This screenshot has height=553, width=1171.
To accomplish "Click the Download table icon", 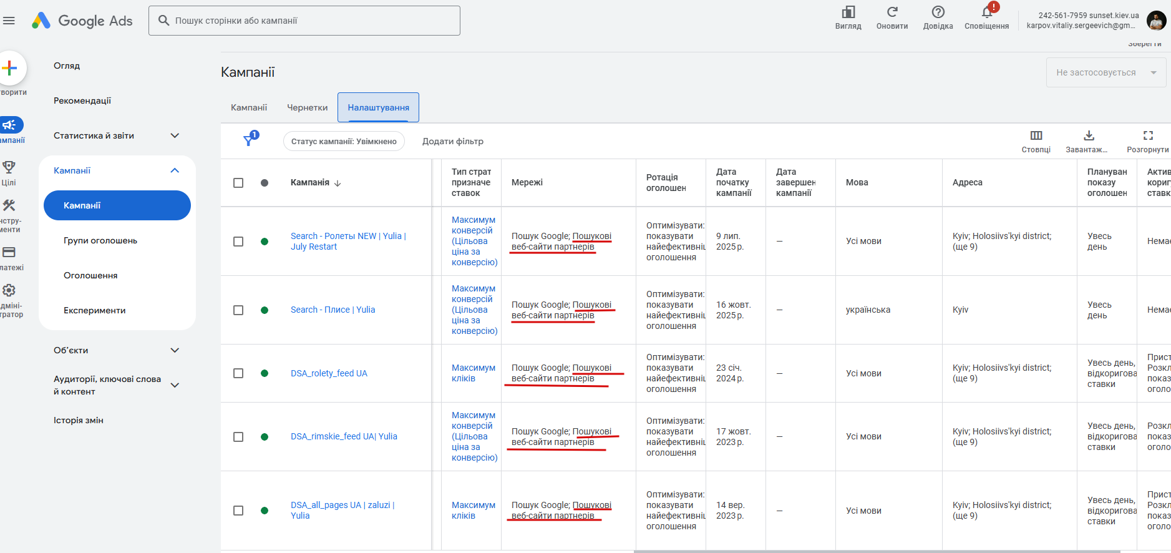I will [x=1089, y=136].
